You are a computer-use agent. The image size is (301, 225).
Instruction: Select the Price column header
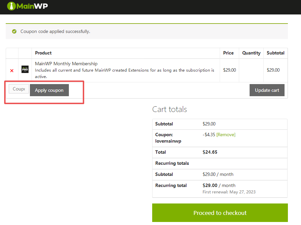(228, 53)
